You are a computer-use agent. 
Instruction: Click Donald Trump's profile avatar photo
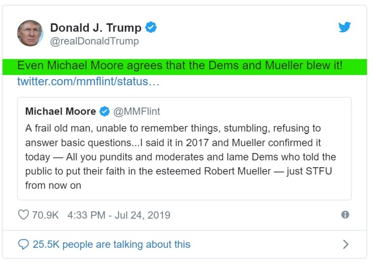[x=30, y=33]
